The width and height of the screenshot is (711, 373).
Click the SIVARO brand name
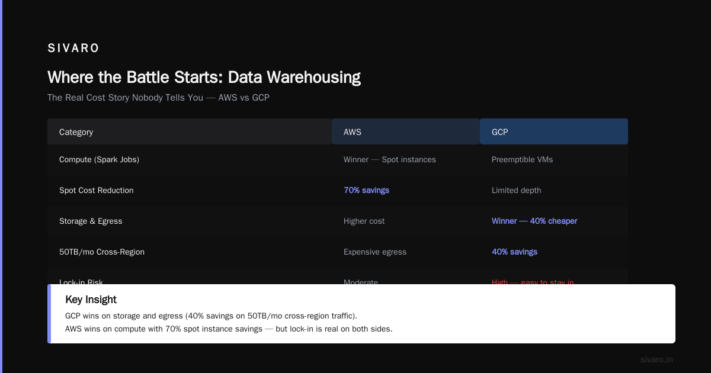click(x=73, y=49)
